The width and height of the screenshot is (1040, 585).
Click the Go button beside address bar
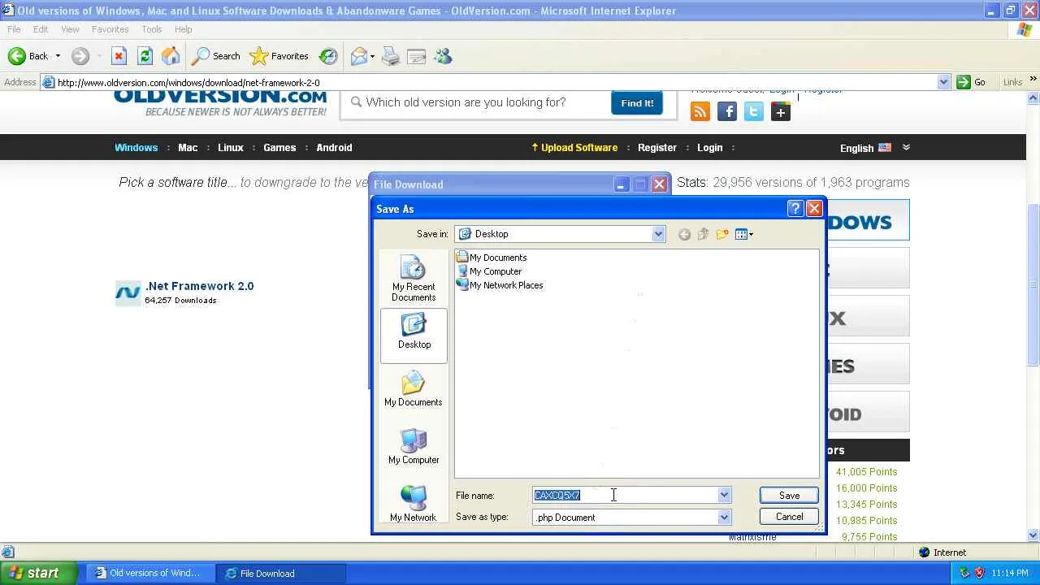972,82
